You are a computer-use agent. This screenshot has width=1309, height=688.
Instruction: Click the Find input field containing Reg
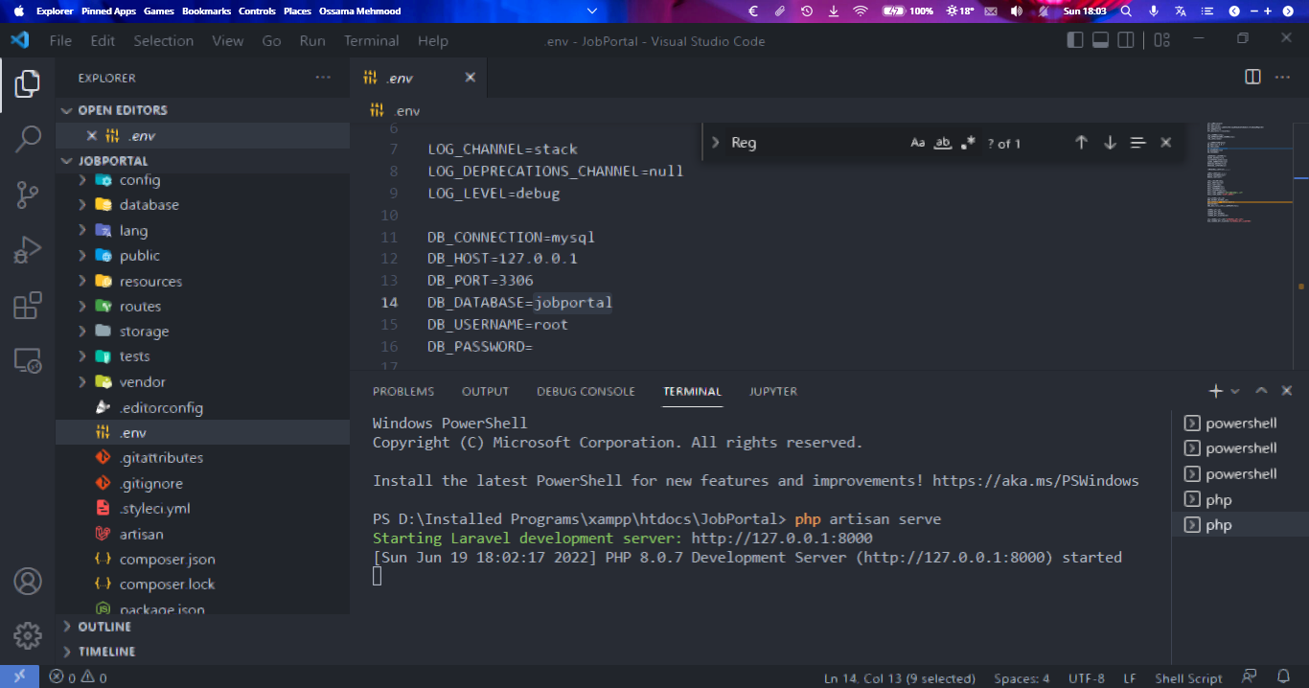pyautogui.click(x=813, y=143)
